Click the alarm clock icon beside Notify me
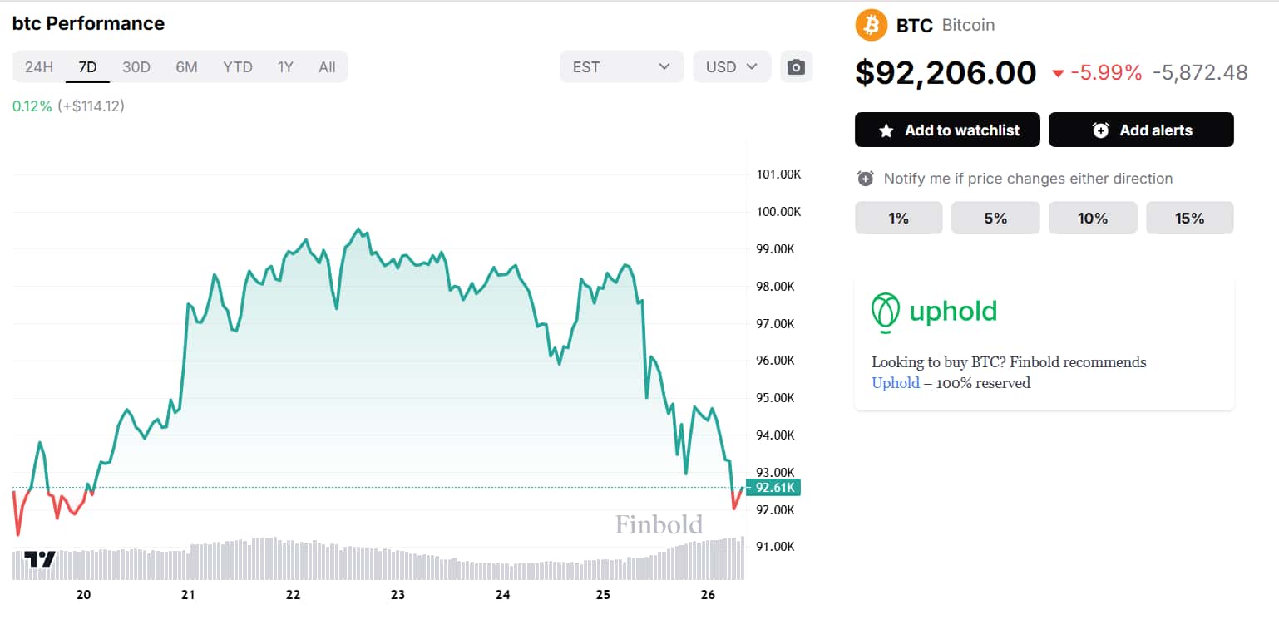The width and height of the screenshot is (1279, 634). [x=865, y=179]
